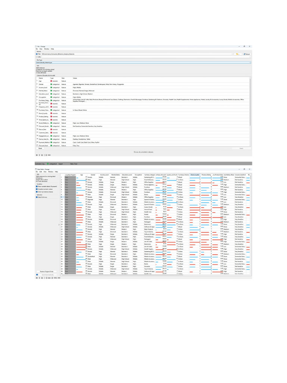Click the Reset button below the columns list

[40, 148]
